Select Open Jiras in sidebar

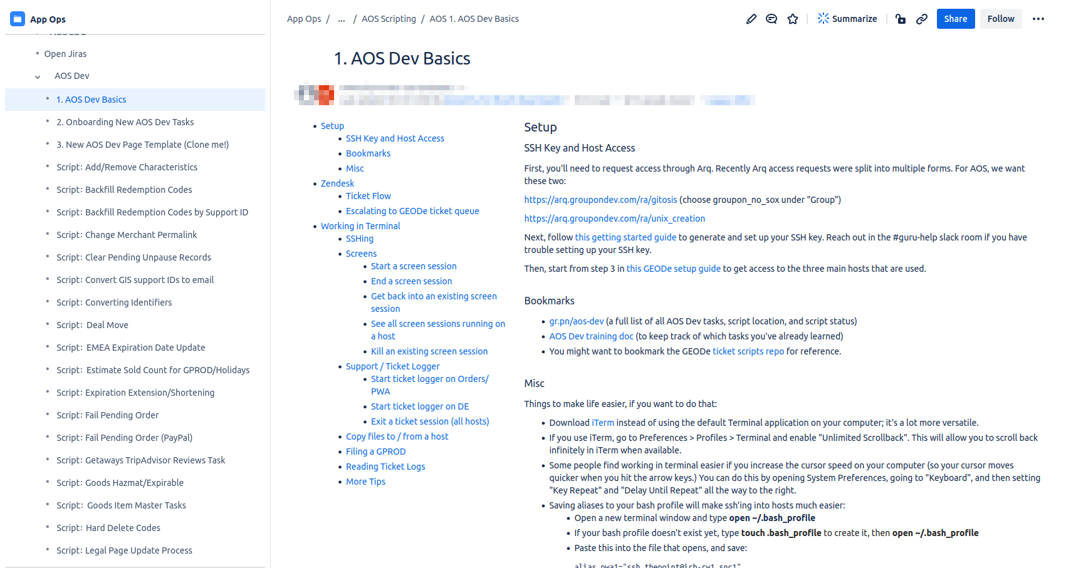click(x=65, y=54)
